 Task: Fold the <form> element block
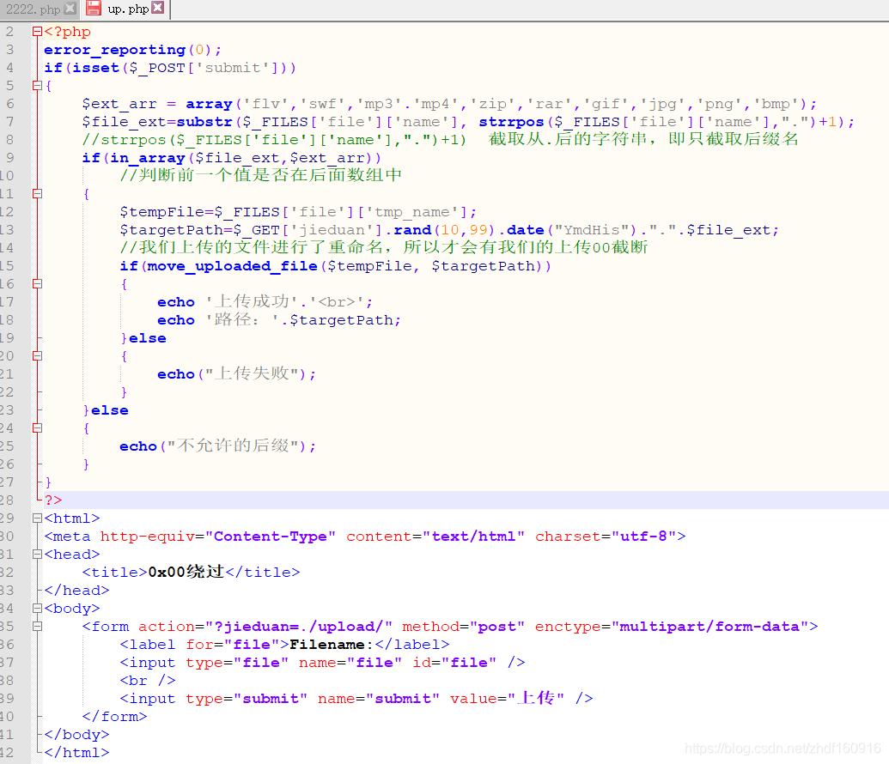pos(37,627)
